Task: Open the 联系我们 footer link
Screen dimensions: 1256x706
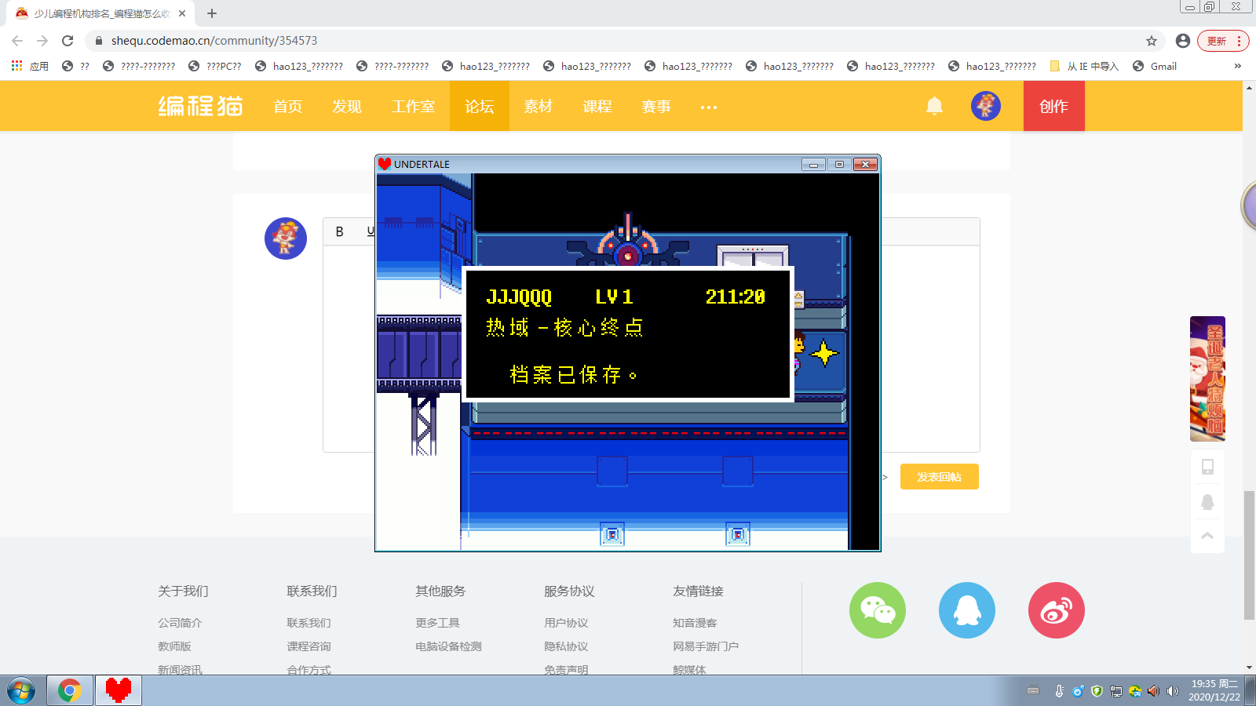Action: coord(309,623)
